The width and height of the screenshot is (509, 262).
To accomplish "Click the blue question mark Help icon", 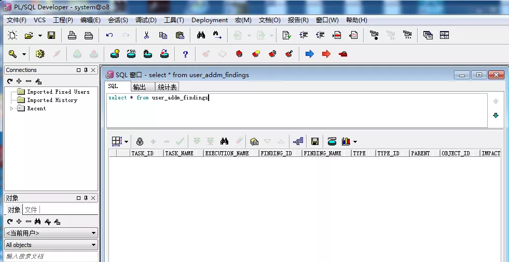I will pyautogui.click(x=185, y=54).
